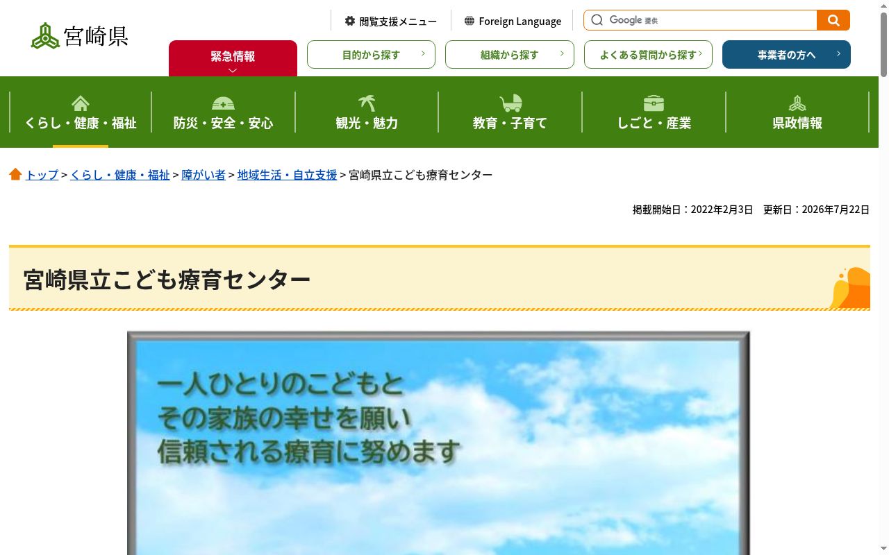This screenshot has width=889, height=555.
Task: Go to 地域生活・自立支援 breadcrumb link
Action: (x=287, y=175)
